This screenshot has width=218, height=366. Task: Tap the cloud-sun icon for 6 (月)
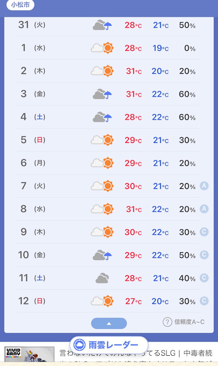[102, 163]
